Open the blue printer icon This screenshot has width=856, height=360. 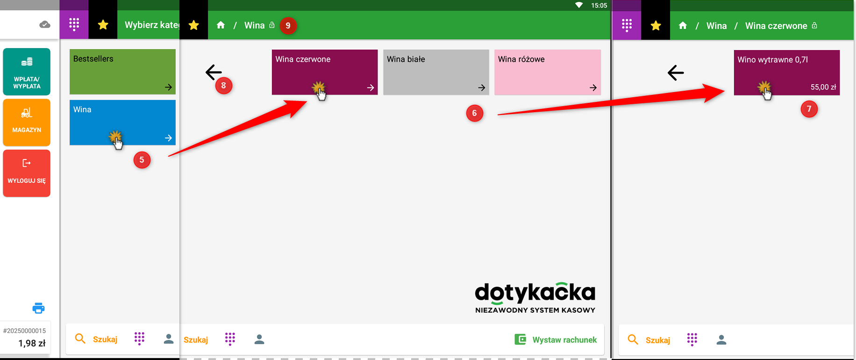38,308
